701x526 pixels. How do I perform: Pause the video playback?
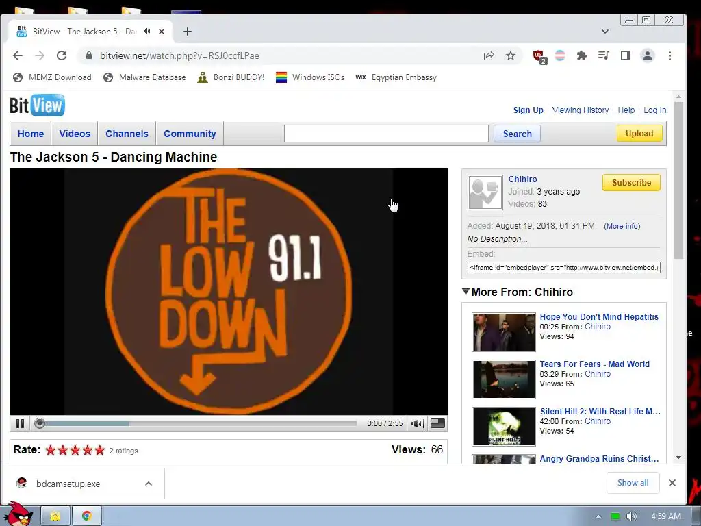pos(20,423)
